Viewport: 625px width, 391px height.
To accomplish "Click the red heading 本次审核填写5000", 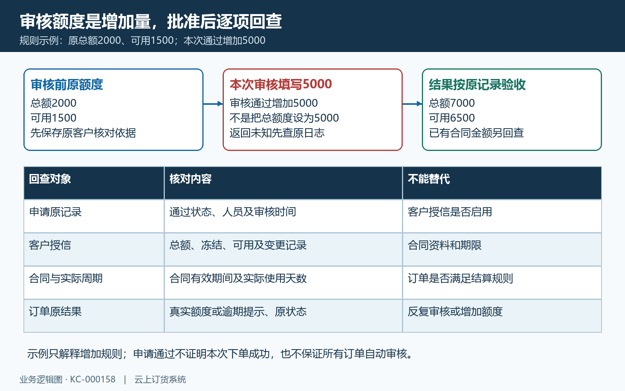I will [x=281, y=84].
